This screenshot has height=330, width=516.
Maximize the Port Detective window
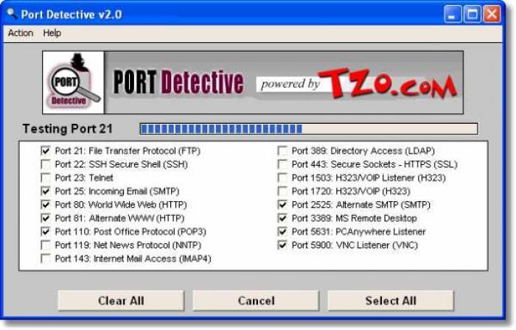coord(473,15)
